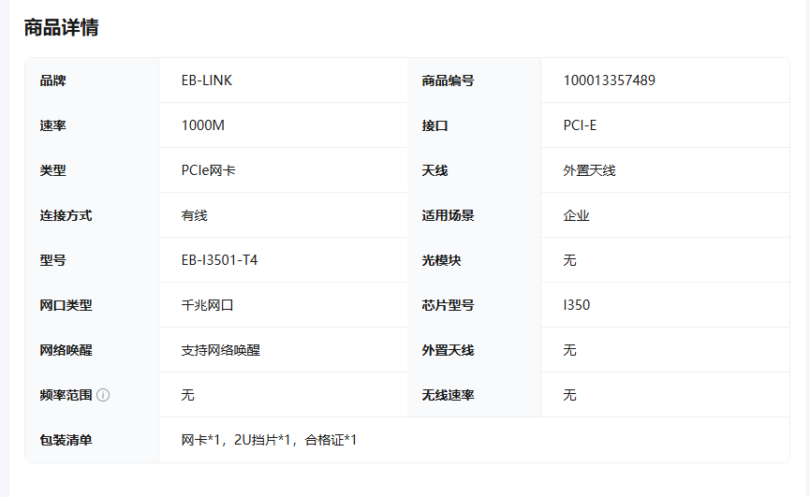Select the 无 value for 频率范围
Image resolution: width=810 pixels, height=497 pixels.
(x=187, y=395)
